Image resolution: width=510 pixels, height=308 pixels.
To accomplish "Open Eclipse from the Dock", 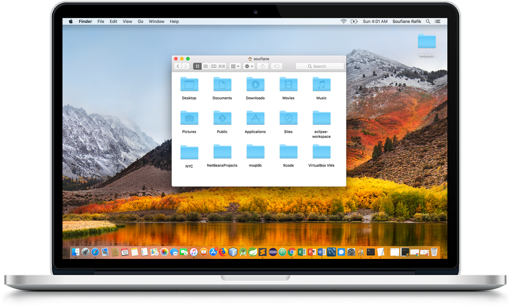I will pos(273,252).
